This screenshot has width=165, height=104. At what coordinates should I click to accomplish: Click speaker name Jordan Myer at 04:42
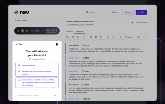(74, 99)
